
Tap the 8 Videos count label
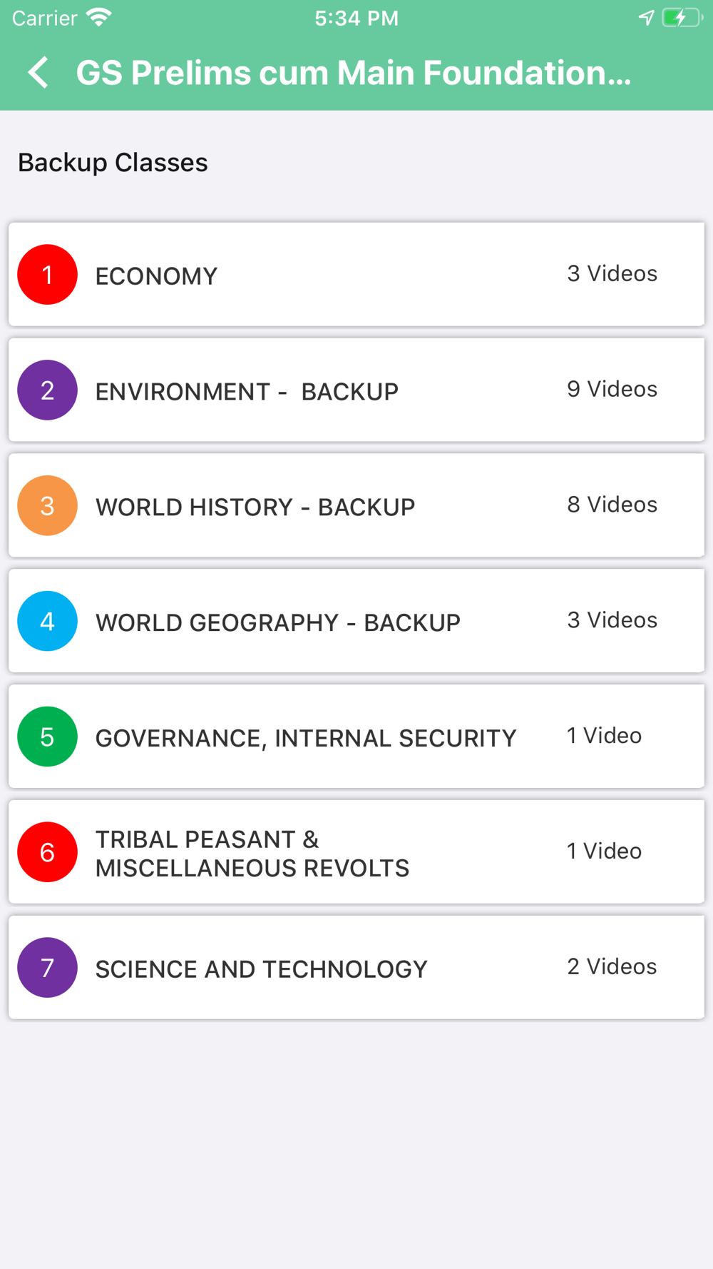click(x=612, y=505)
